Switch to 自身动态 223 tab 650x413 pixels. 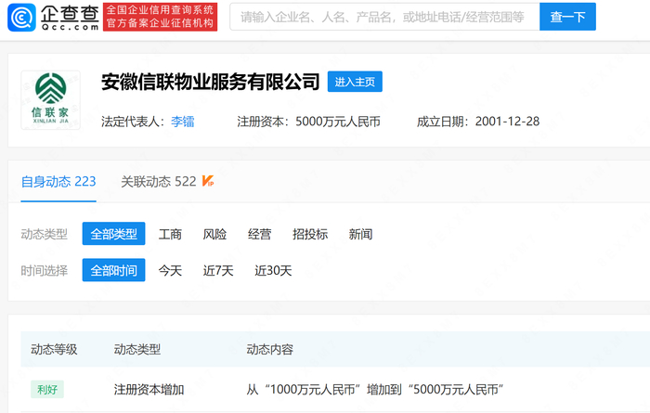click(58, 181)
